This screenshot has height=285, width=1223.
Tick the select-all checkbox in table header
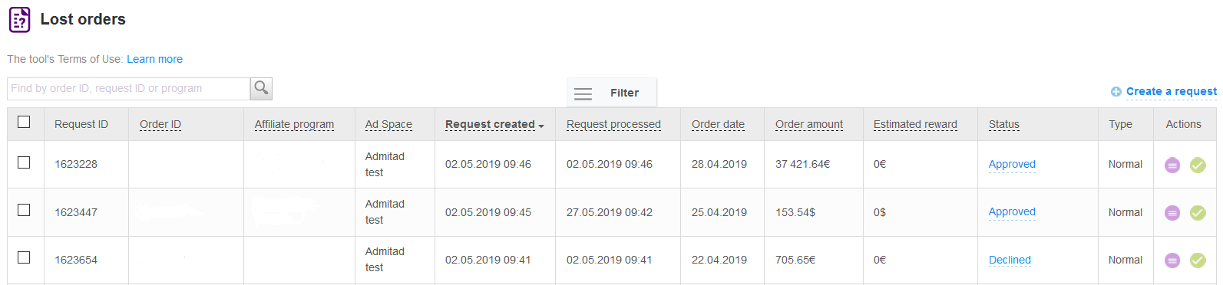click(24, 122)
